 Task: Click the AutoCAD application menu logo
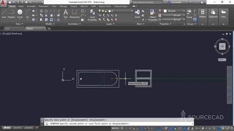tap(3, 3)
